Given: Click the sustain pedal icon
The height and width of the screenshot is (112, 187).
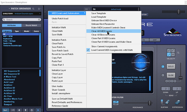Looking at the screenshot, I should (167, 102).
